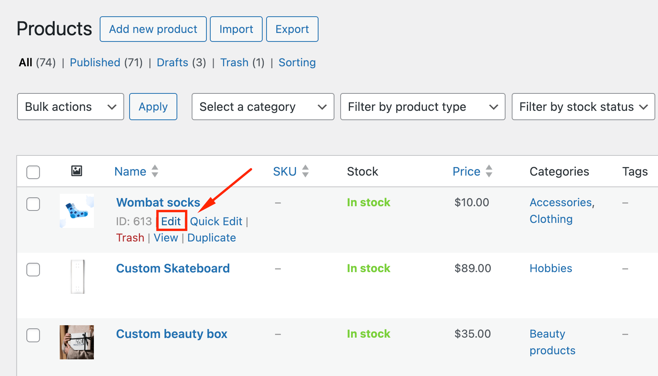Click the Apply button
Screen dimensions: 658x376
point(153,107)
